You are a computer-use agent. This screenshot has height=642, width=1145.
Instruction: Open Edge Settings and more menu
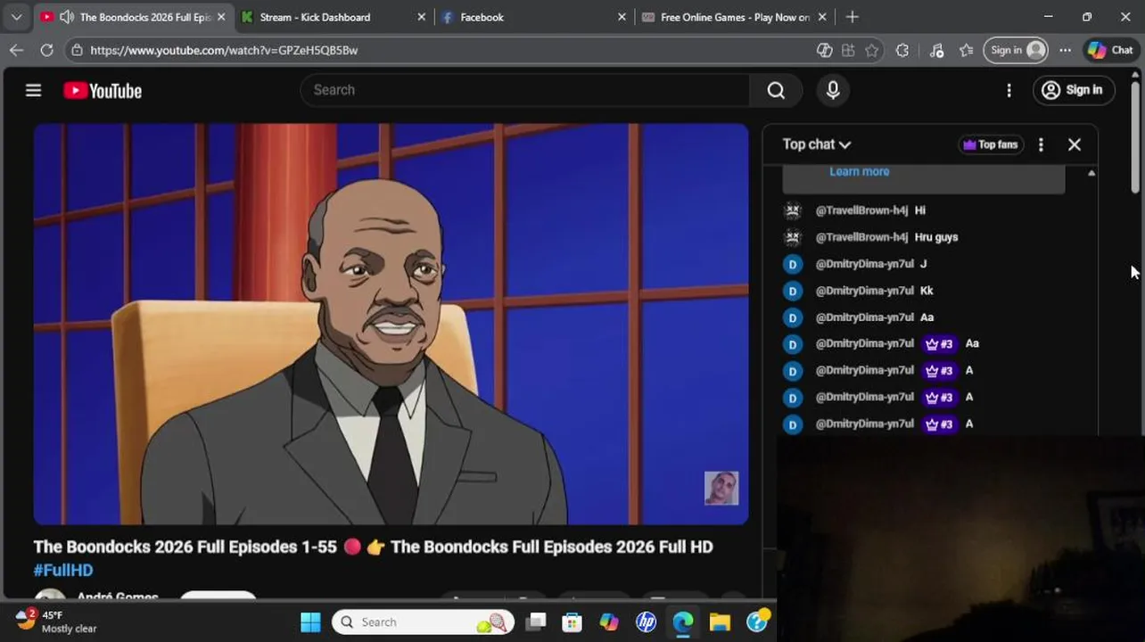tap(1065, 50)
